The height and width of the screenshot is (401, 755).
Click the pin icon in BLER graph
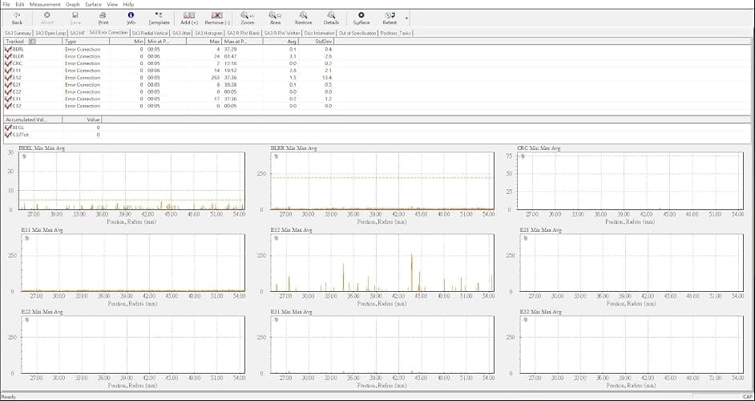276,156
